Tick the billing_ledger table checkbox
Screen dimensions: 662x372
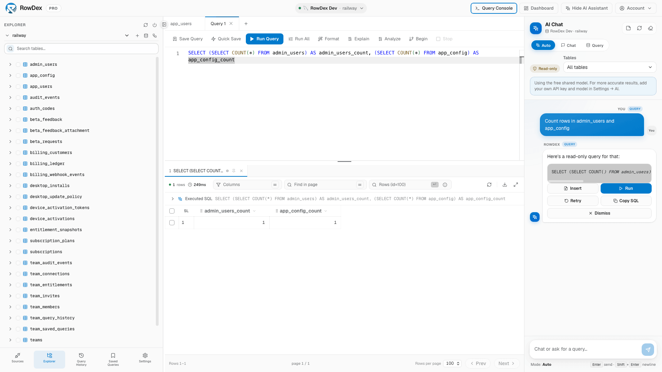click(18, 164)
